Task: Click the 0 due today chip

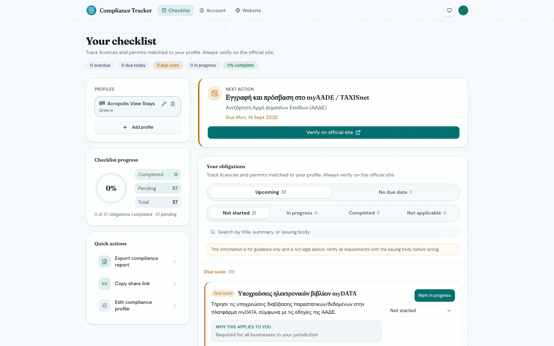Action: 133,65
